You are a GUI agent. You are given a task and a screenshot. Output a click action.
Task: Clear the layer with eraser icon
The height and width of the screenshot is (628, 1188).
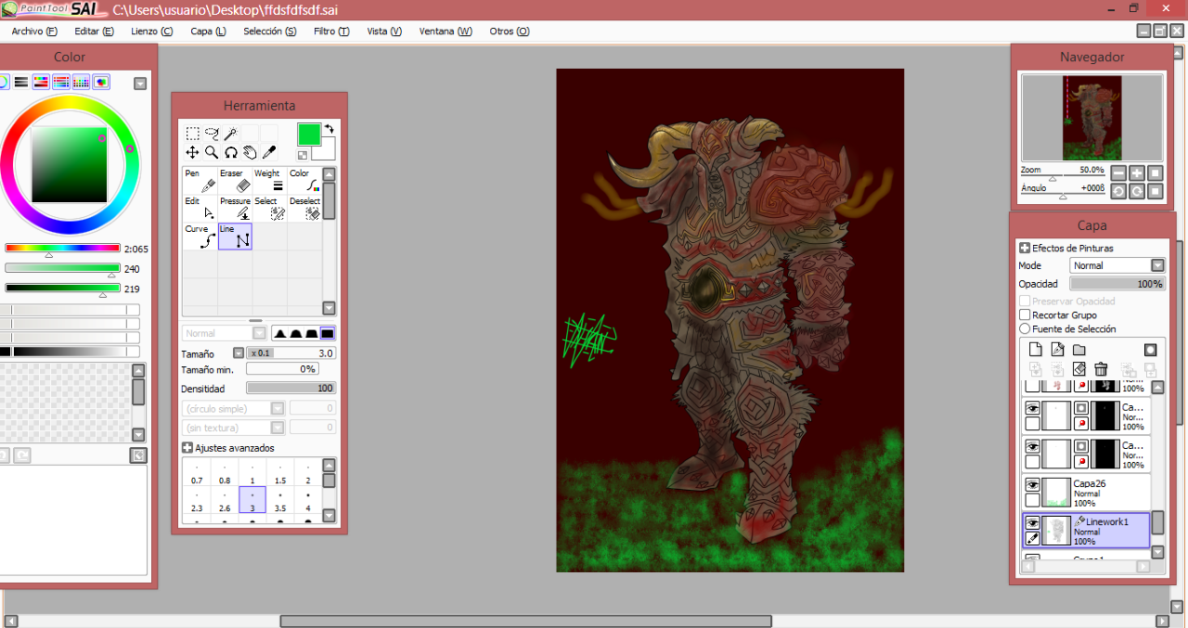(1079, 369)
